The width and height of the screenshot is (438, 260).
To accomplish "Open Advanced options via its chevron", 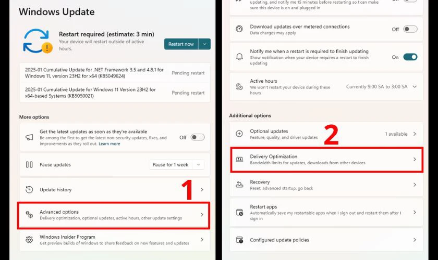I will coord(202,215).
